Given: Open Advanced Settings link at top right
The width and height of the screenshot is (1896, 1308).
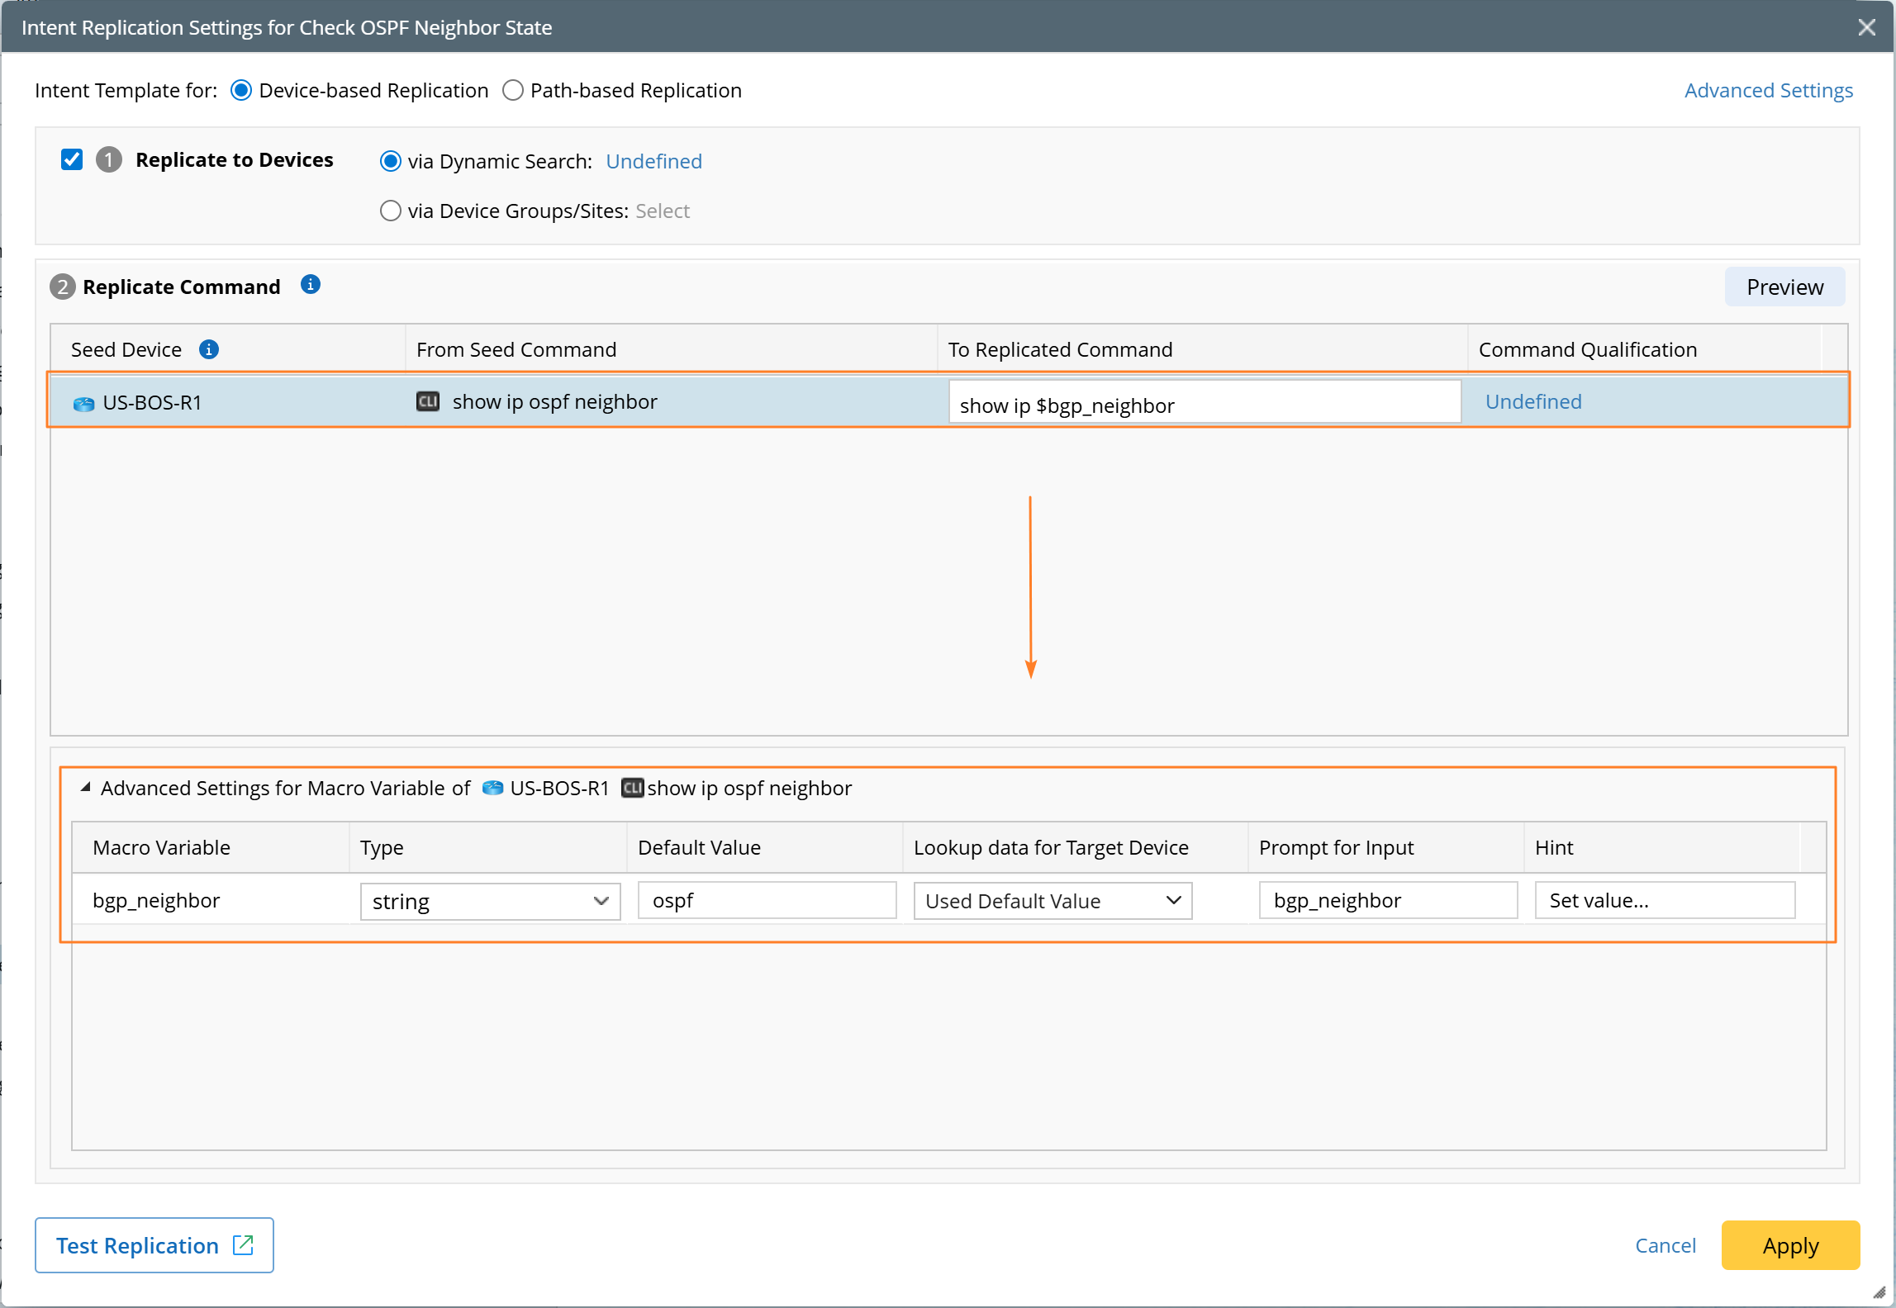Looking at the screenshot, I should coord(1768,90).
